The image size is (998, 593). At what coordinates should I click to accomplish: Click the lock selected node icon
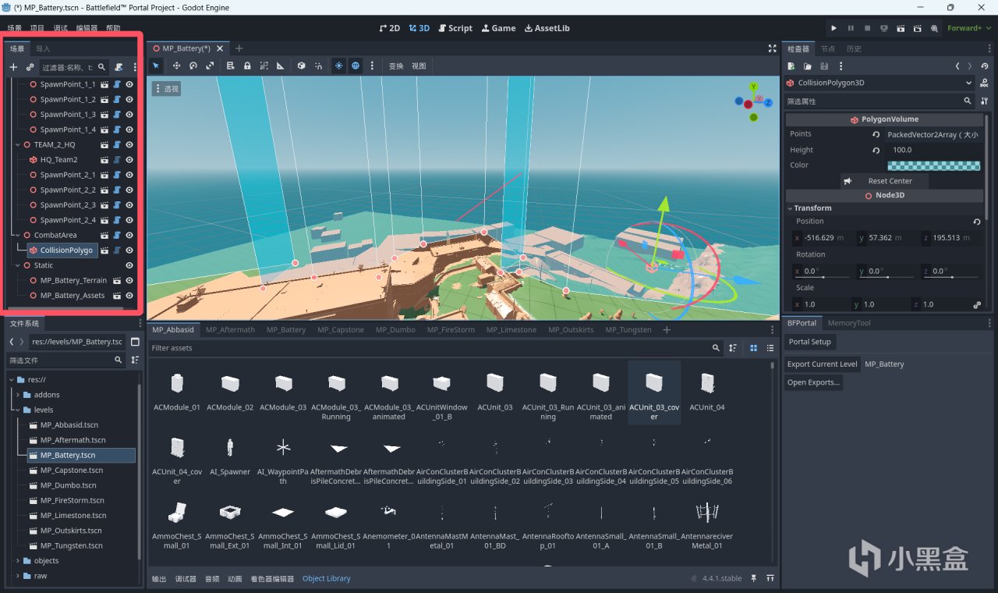(247, 66)
